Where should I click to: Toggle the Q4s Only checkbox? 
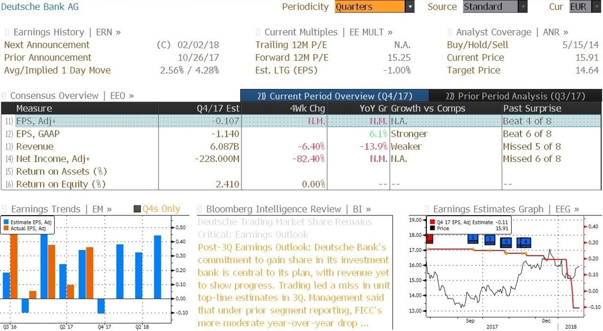point(137,208)
